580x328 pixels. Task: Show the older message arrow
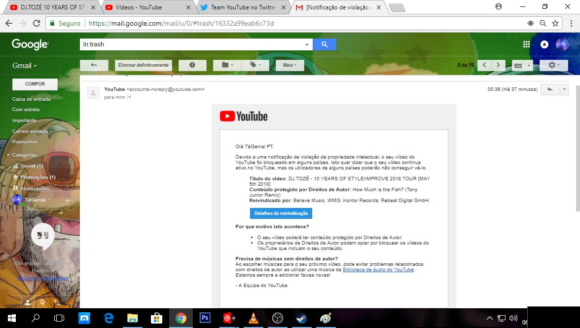click(x=498, y=65)
